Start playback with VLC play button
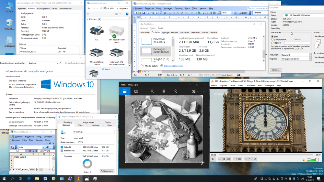The image size is (324, 182). (213, 159)
